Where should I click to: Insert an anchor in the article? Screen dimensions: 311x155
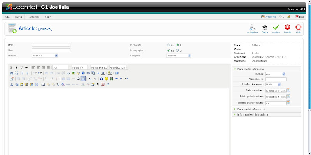(x=68, y=73)
